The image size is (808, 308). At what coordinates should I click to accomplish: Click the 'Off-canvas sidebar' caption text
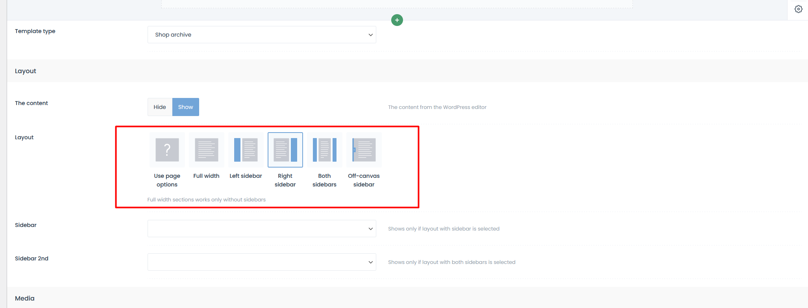(364, 180)
